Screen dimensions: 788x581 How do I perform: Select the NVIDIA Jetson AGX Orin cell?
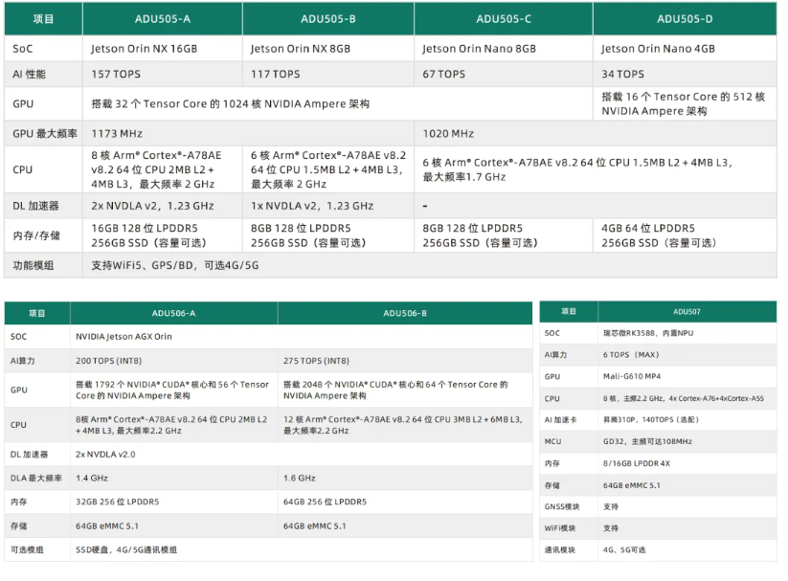pos(302,337)
